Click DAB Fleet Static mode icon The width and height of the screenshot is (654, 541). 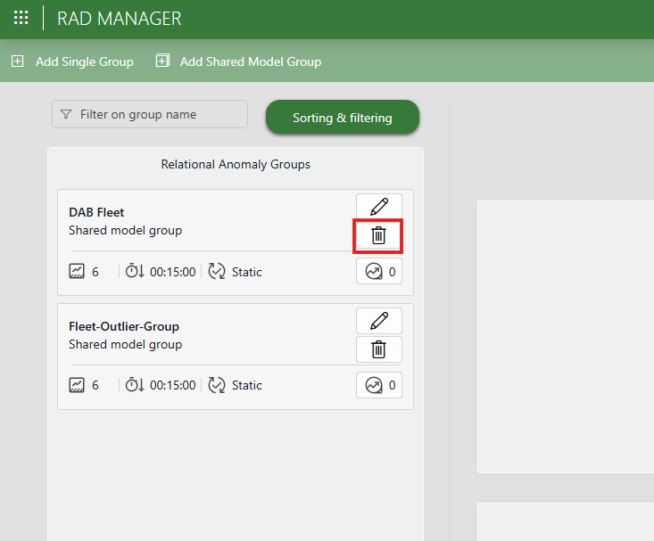pos(217,271)
